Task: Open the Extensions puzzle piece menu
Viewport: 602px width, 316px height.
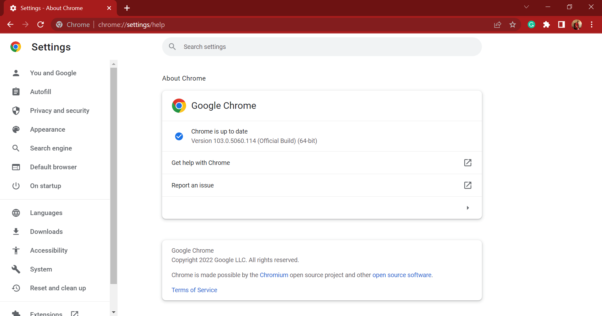Action: click(x=547, y=24)
